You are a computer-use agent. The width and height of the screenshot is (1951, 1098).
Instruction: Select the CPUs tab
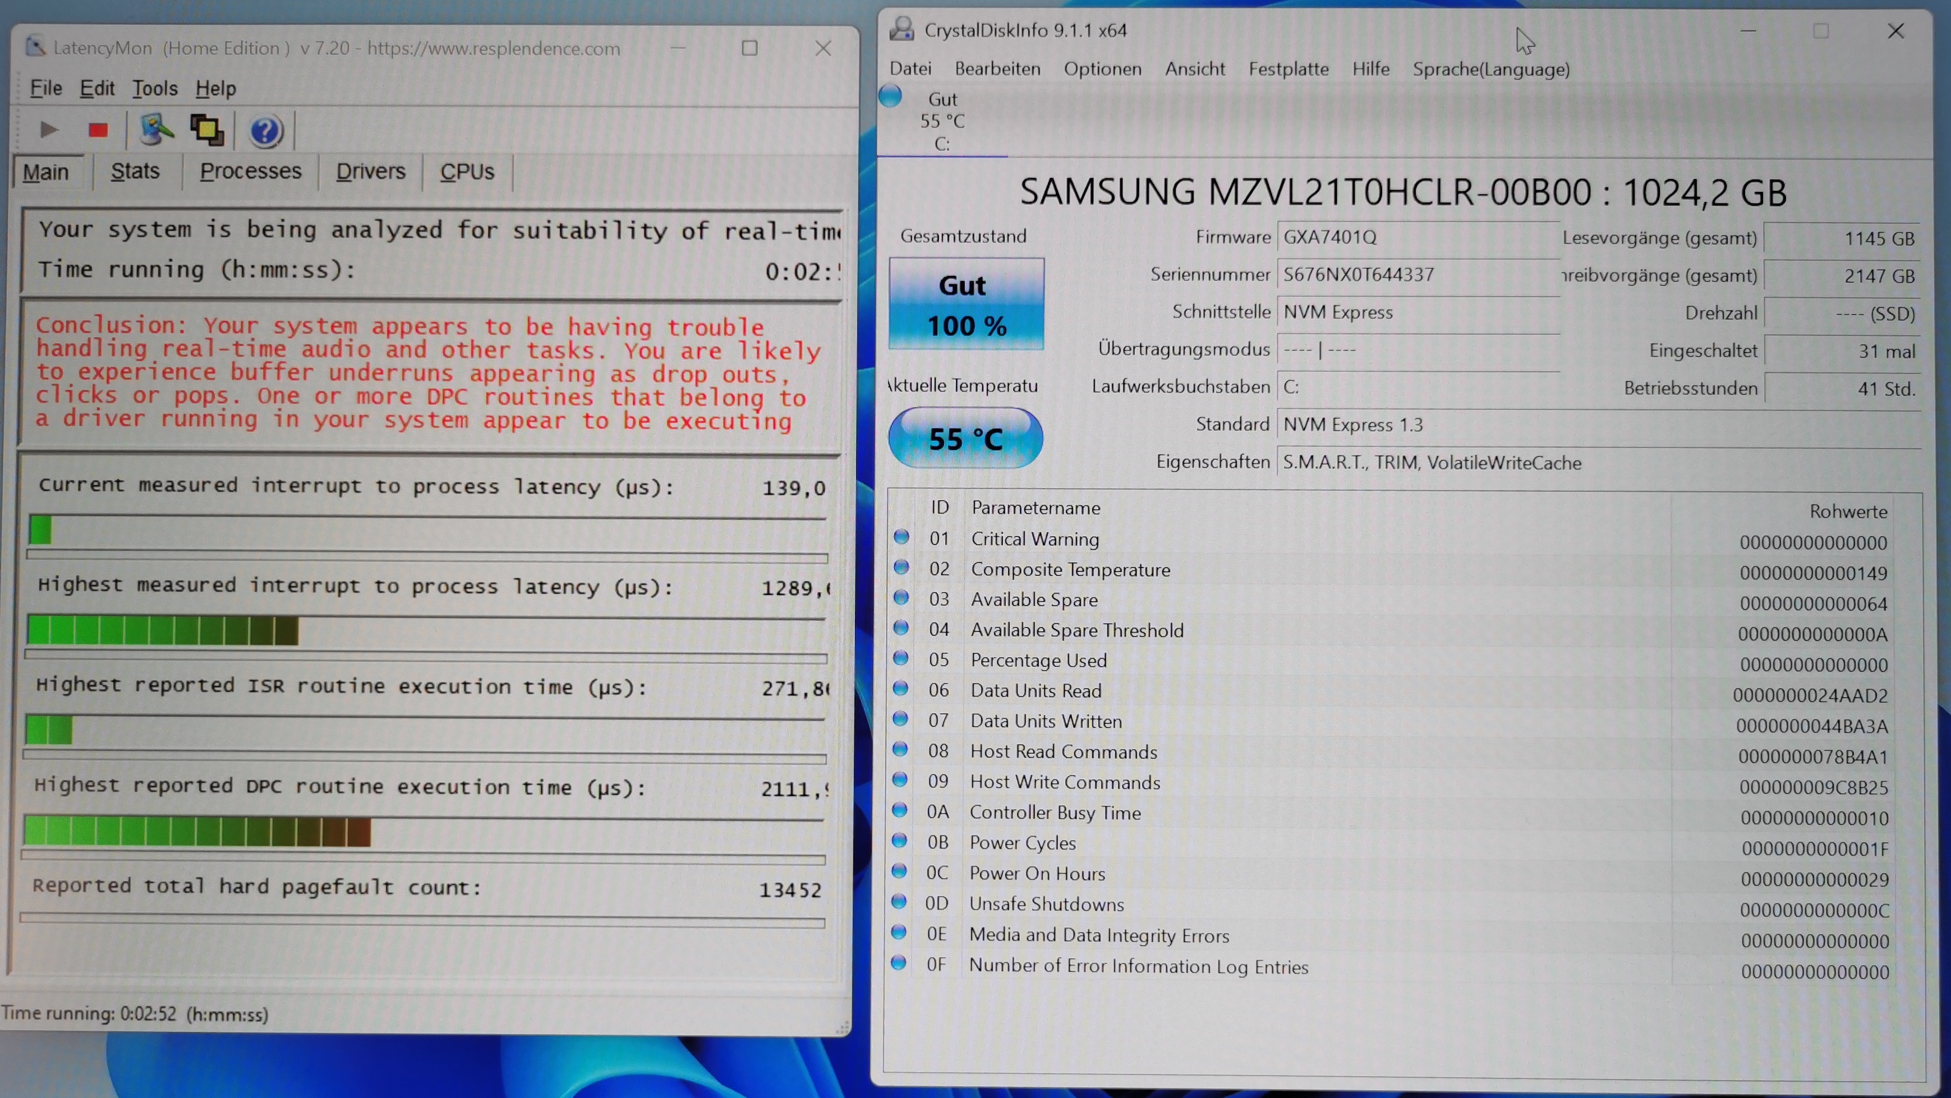pos(467,172)
